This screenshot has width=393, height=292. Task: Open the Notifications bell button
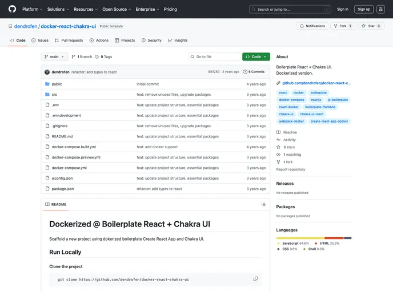312,26
